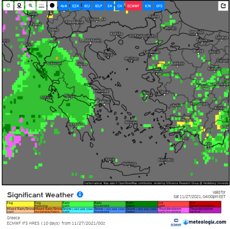Open the meteologix.com logo link
The width and height of the screenshot is (230, 229).
click(204, 222)
